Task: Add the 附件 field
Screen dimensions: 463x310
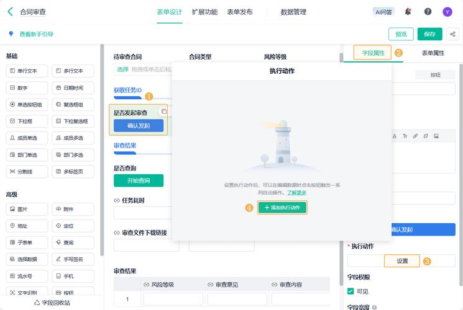Action: click(x=73, y=209)
